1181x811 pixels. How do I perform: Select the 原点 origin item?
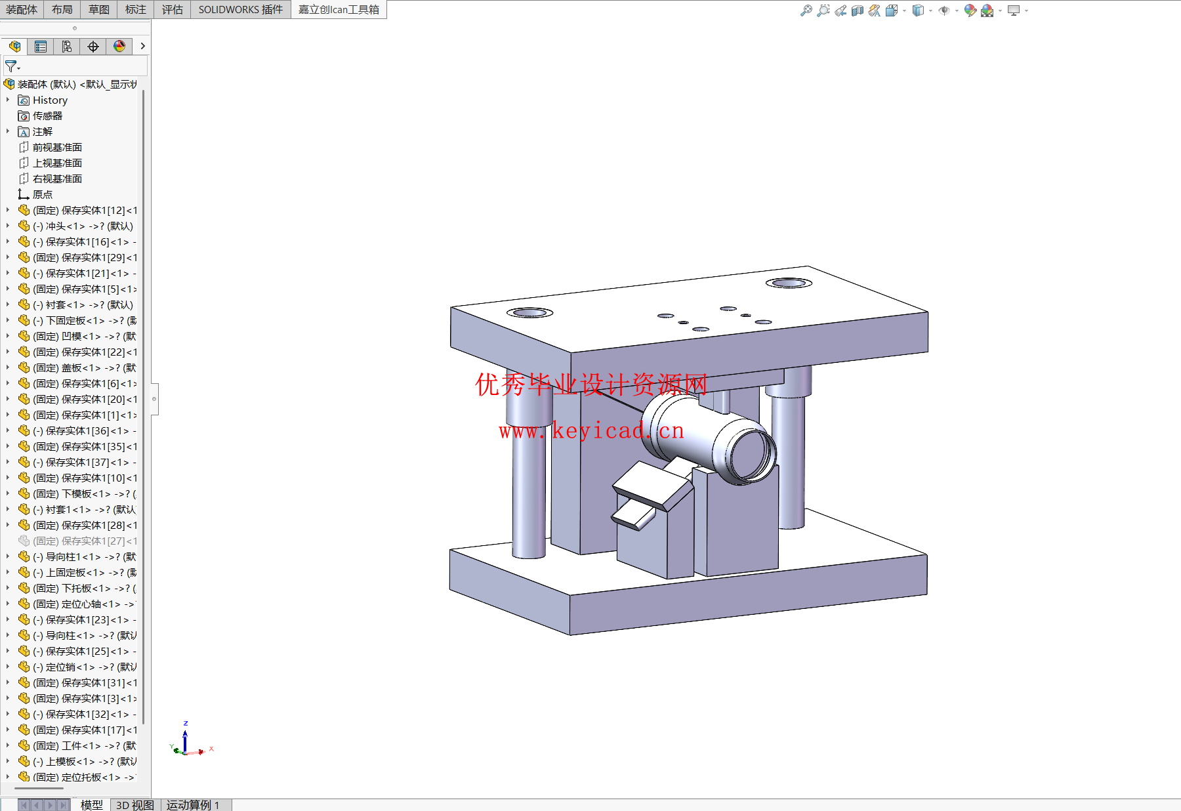tap(42, 194)
